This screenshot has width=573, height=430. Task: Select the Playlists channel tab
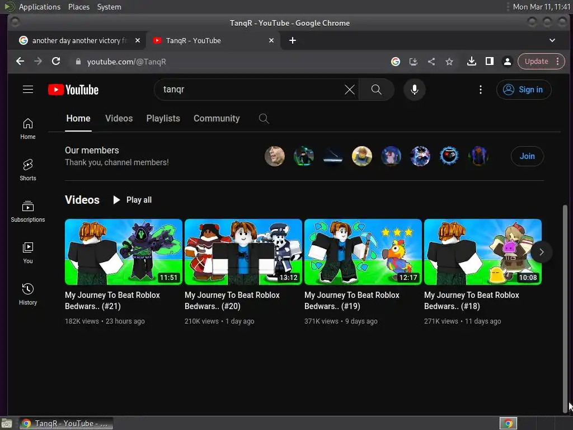(163, 119)
